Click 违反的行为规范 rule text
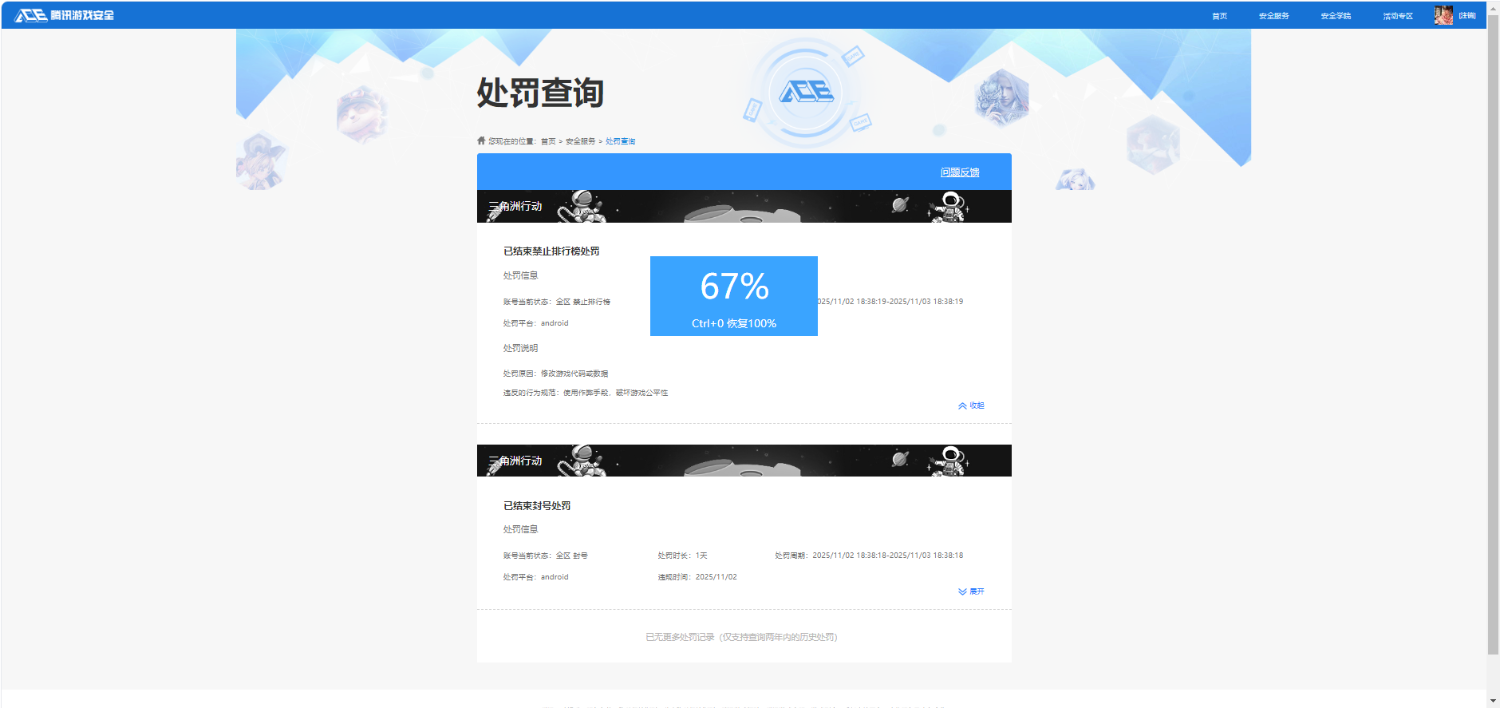1500x708 pixels. click(586, 393)
